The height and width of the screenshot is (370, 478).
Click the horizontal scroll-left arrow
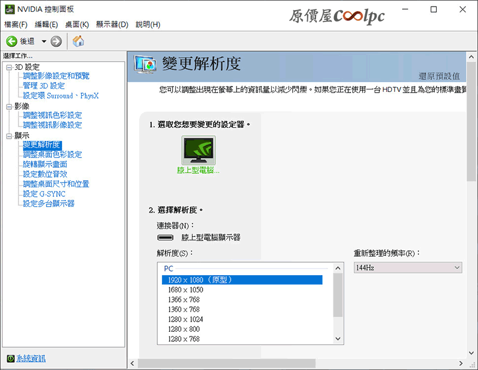pos(132,363)
